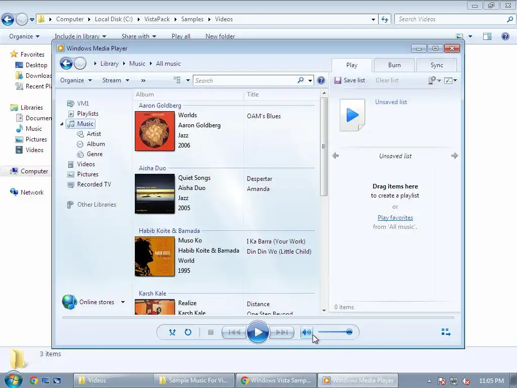Go back in Media Player library
The height and width of the screenshot is (388, 517).
coord(66,63)
